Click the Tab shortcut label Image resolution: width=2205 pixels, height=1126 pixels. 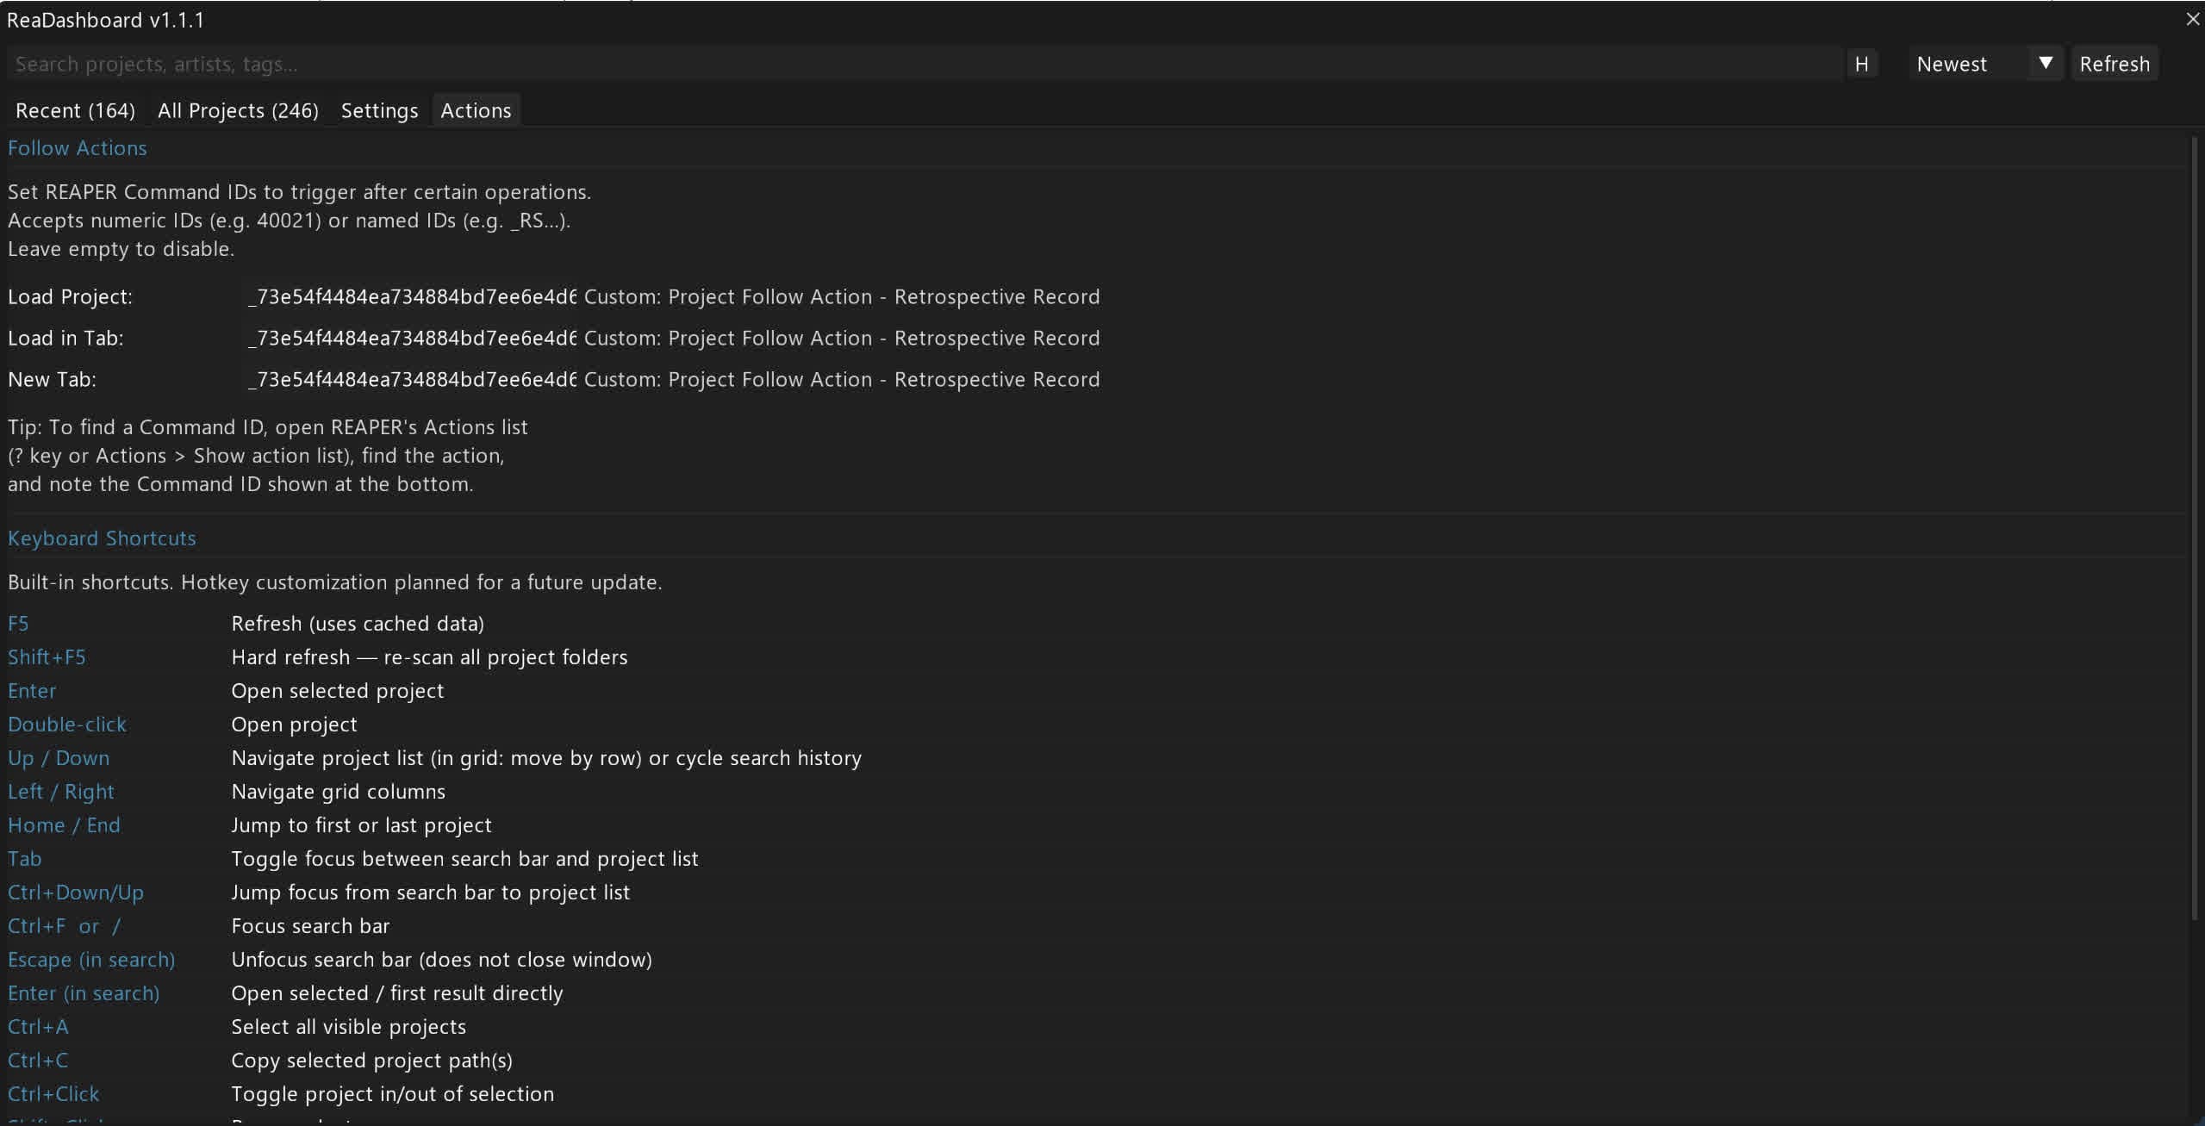click(x=24, y=859)
